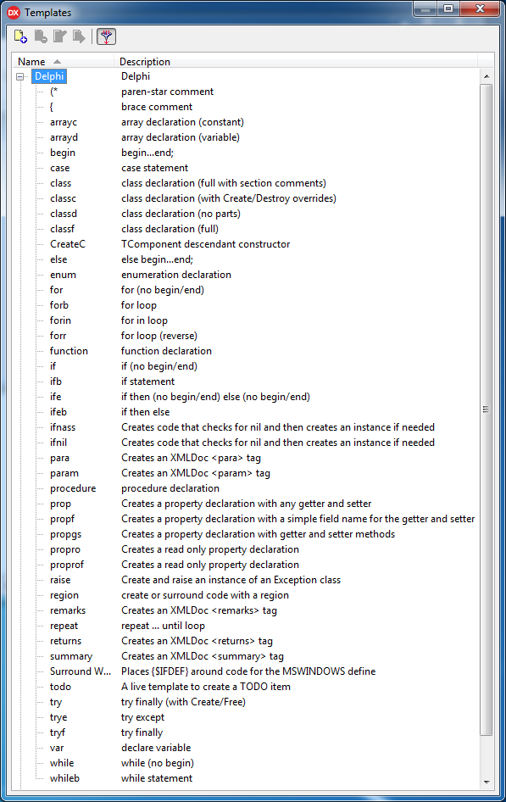
Task: Maximize the Templates window
Action: (x=448, y=8)
